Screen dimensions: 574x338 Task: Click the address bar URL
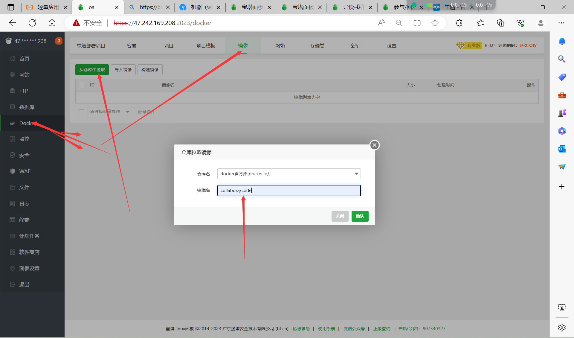click(x=162, y=23)
